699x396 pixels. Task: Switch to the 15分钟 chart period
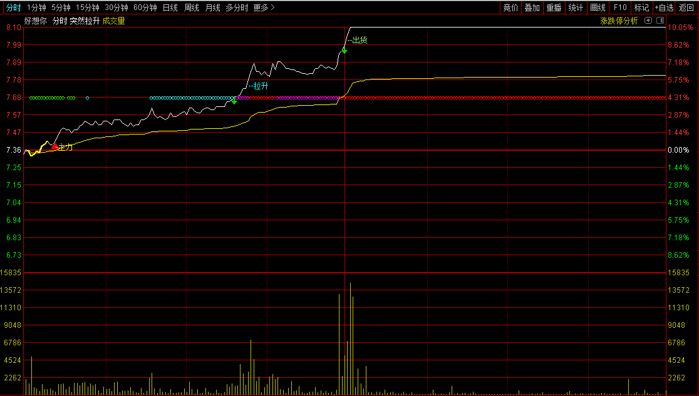coord(88,8)
